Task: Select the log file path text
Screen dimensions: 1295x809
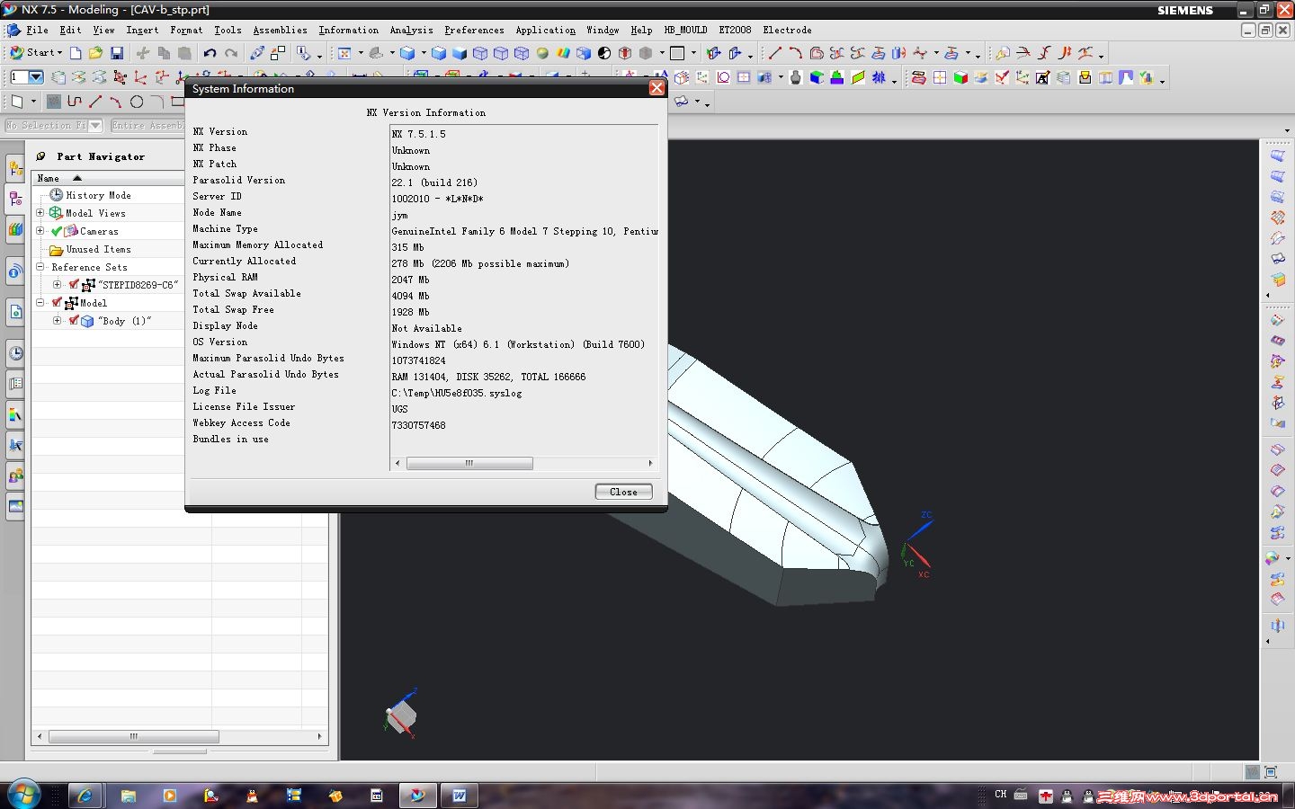Action: pyautogui.click(x=456, y=393)
